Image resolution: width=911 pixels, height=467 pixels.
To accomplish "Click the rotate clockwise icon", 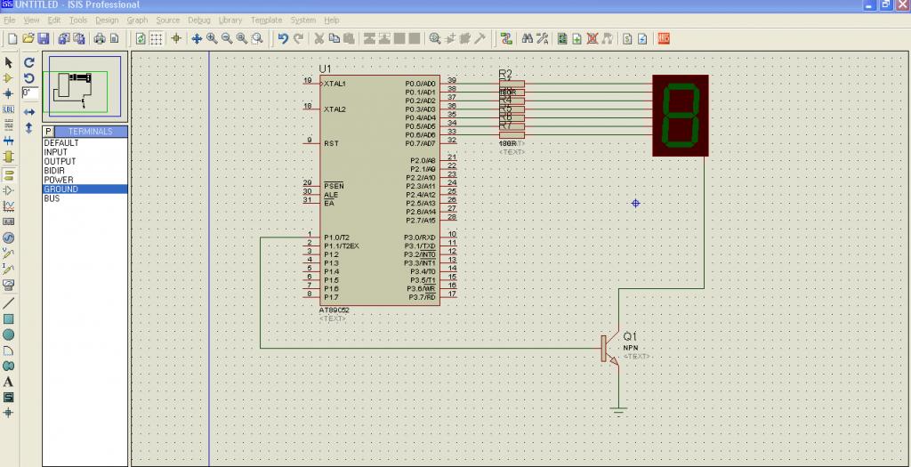I will coord(28,62).
